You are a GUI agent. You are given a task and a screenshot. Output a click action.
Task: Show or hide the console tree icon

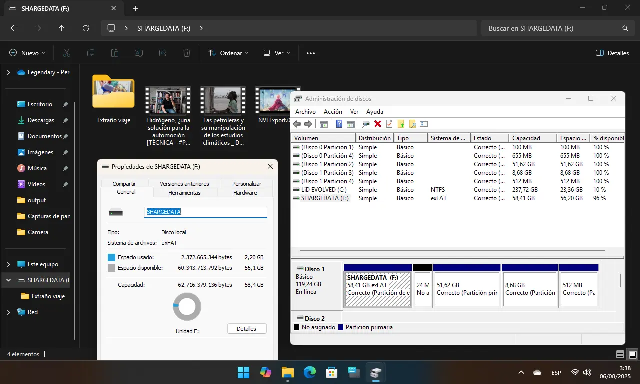coord(324,124)
